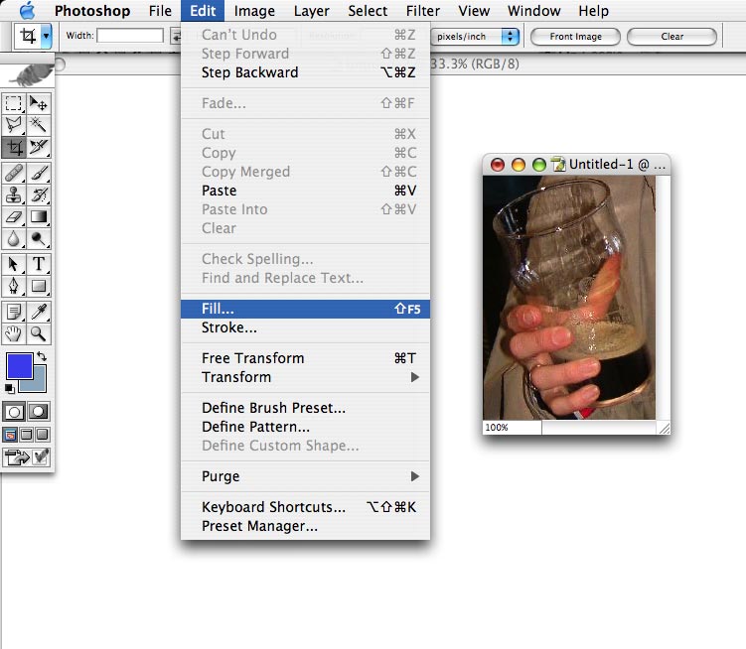Open Keyboard Shortcuts... dialog
The width and height of the screenshot is (746, 649).
[305, 507]
